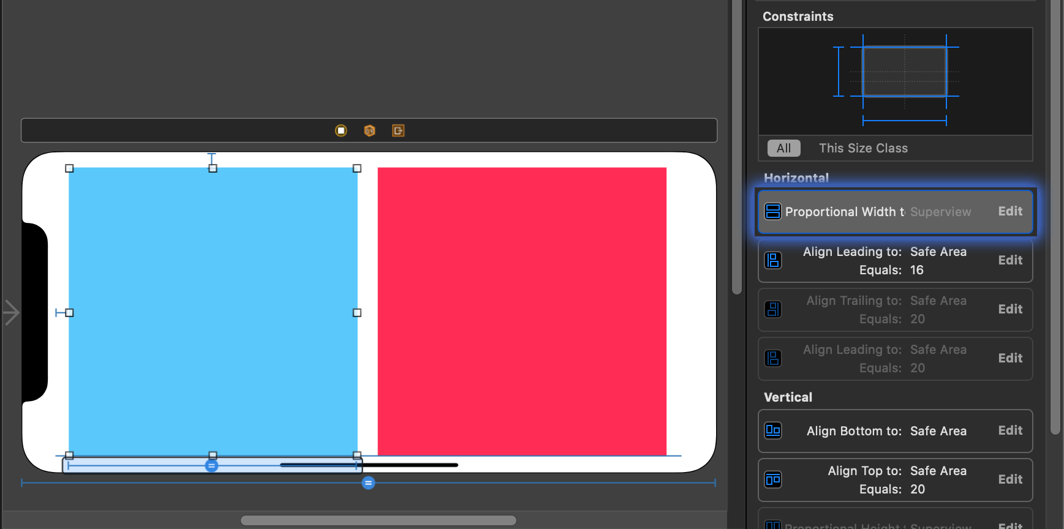Click the height strut in constraints diagram

point(839,72)
